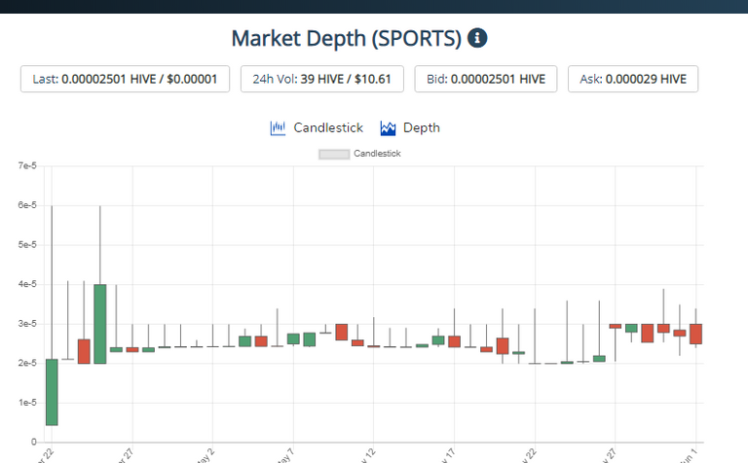This screenshot has height=463, width=748.
Task: Click the Market Depth (SPORTS) heading
Action: click(x=347, y=39)
